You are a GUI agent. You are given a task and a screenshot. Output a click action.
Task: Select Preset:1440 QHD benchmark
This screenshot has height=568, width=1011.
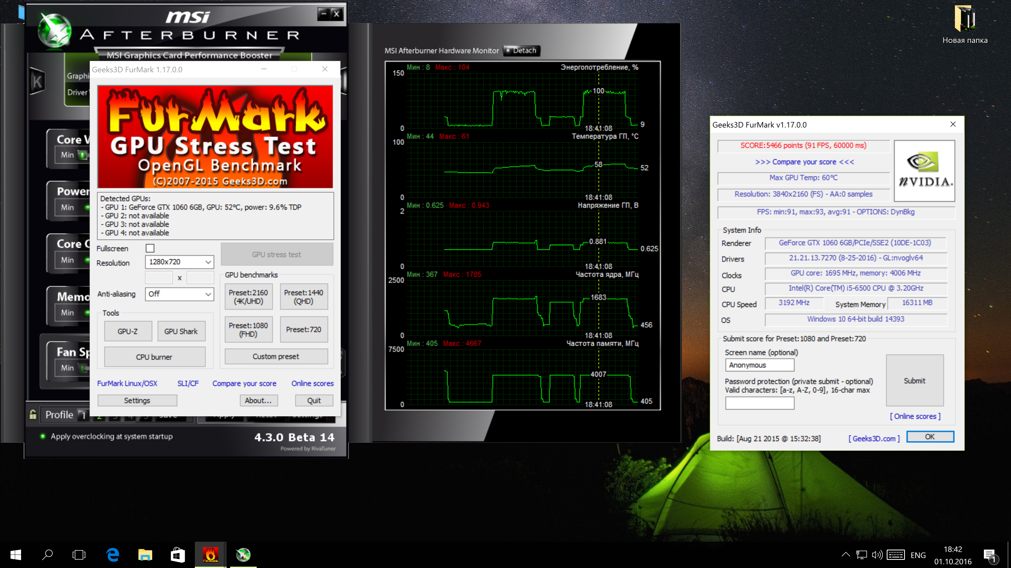click(303, 297)
